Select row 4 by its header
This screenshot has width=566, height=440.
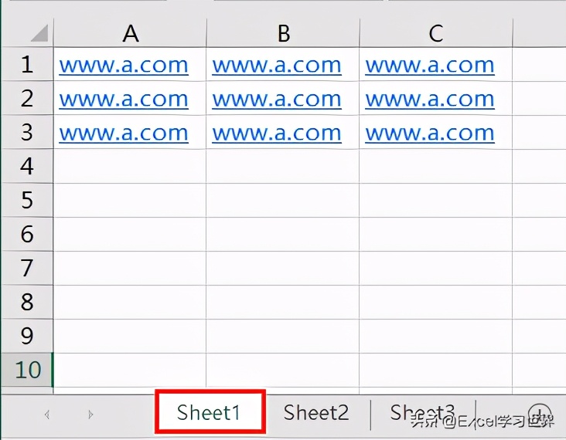[27, 167]
